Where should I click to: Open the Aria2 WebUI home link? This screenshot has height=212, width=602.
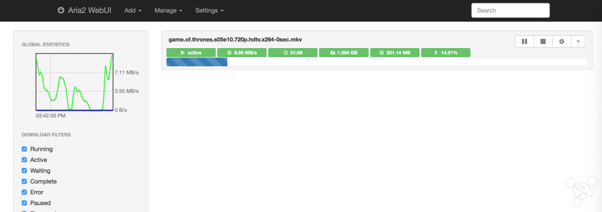[84, 11]
